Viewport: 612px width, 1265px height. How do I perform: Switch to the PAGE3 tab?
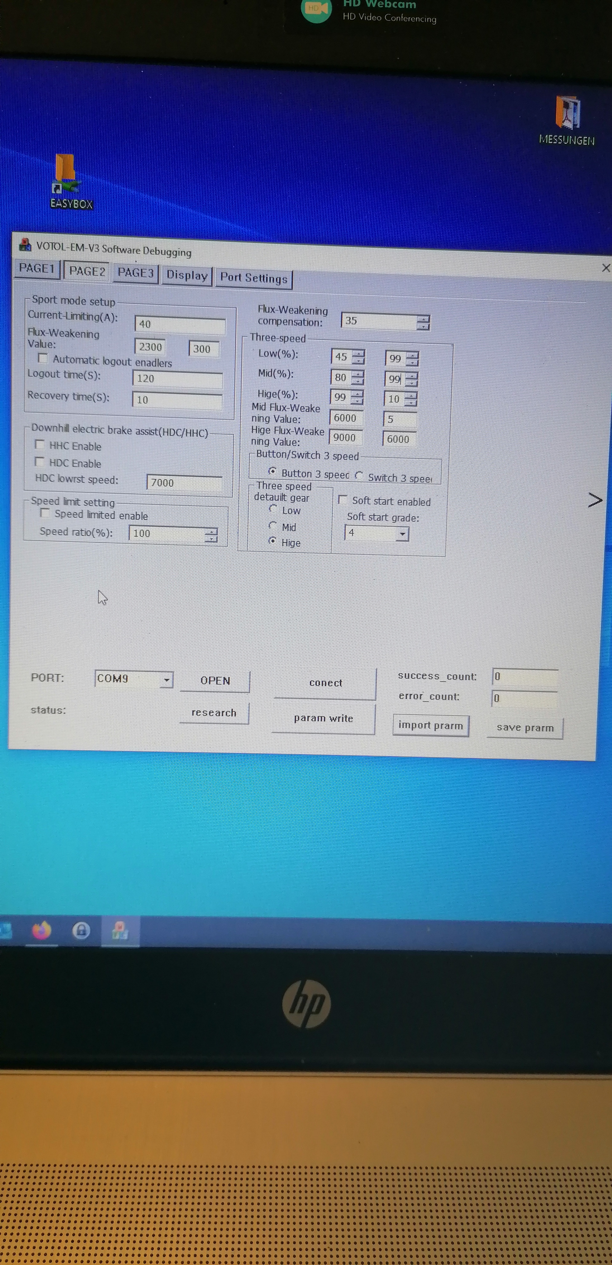point(135,273)
